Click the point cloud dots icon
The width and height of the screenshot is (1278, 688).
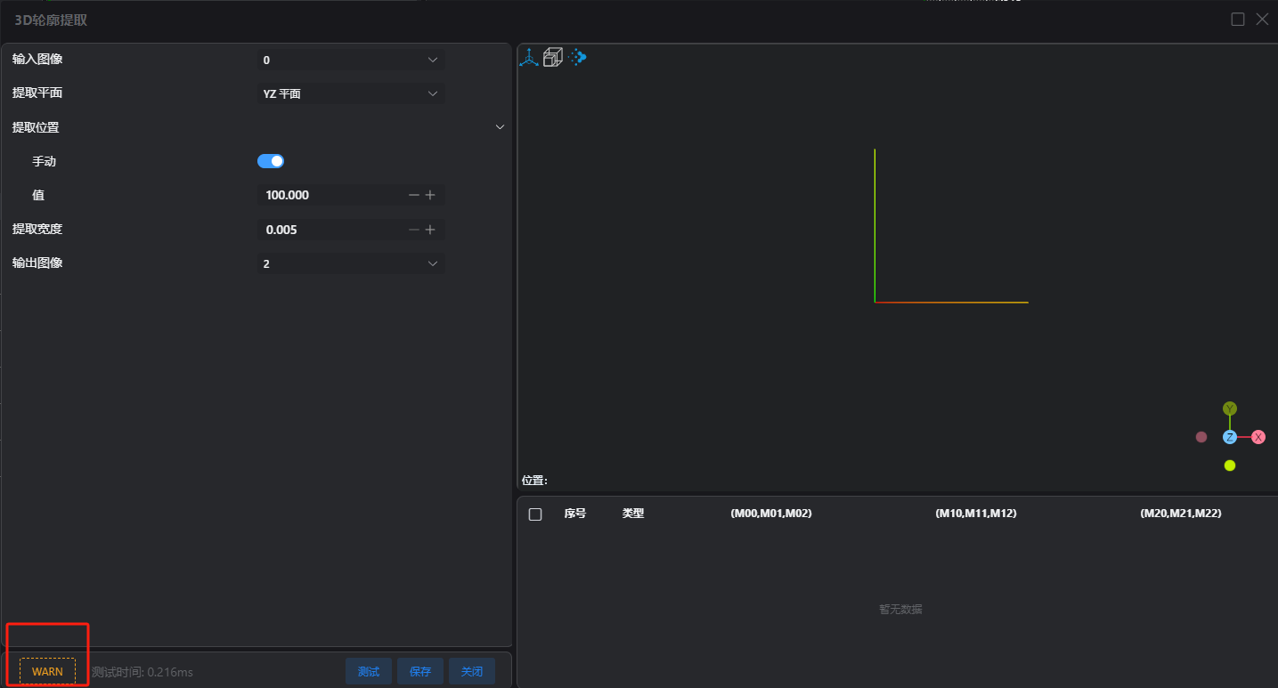577,58
